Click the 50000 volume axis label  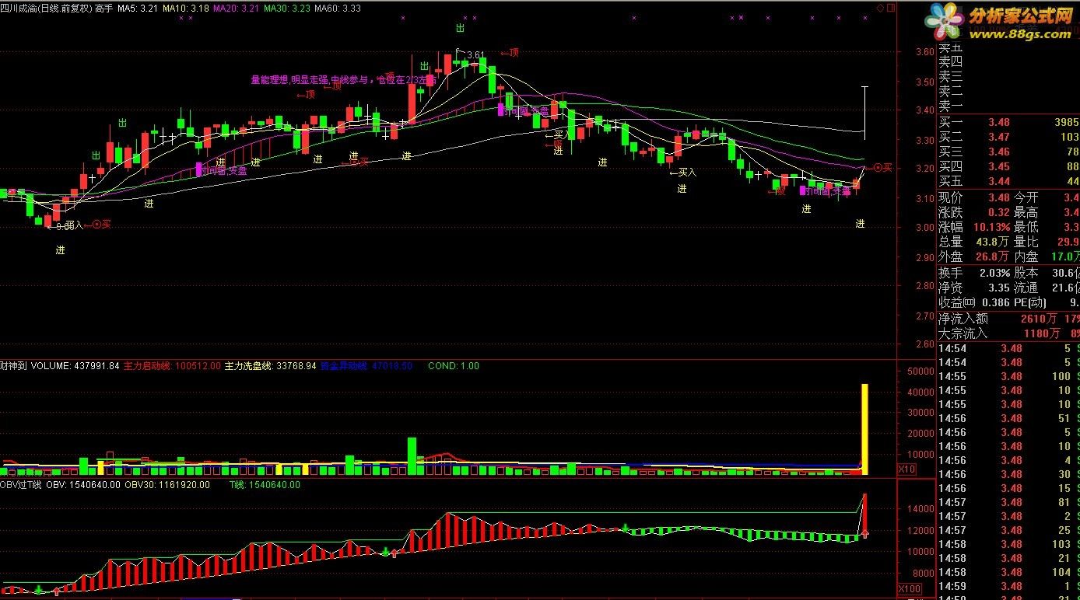click(920, 372)
